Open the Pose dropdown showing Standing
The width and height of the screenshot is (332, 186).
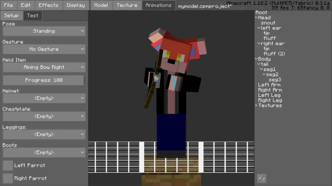click(44, 31)
